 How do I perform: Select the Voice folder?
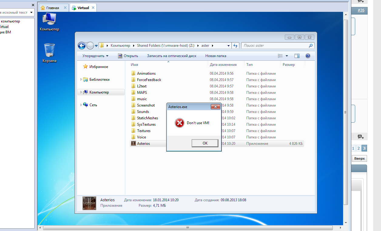coord(141,137)
